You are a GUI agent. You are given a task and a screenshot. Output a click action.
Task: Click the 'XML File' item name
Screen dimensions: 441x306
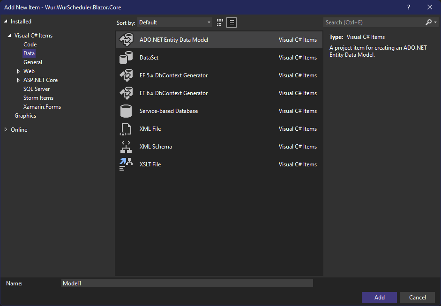point(150,129)
